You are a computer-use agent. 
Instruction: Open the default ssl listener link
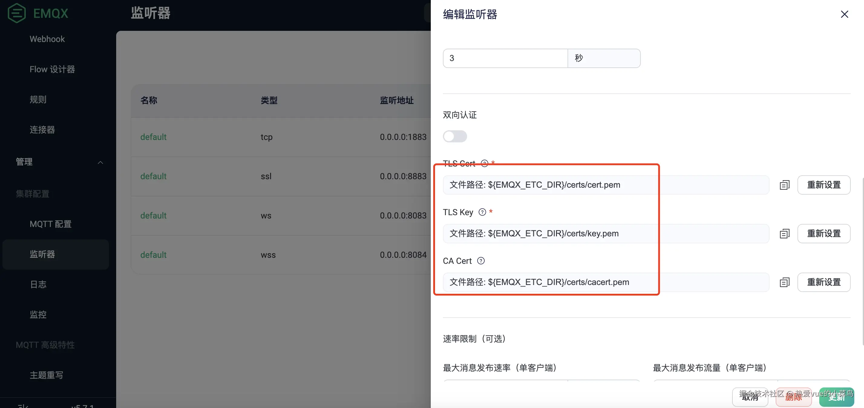click(x=153, y=176)
